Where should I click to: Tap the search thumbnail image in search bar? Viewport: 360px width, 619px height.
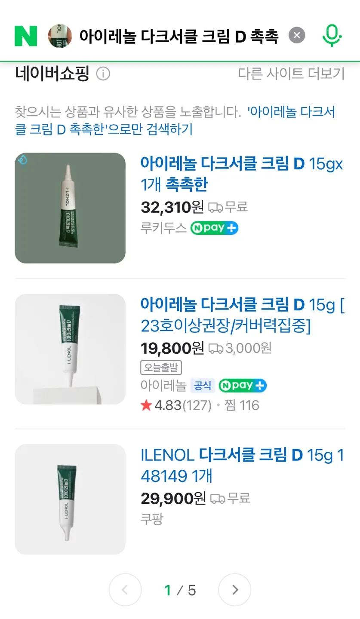[60, 36]
